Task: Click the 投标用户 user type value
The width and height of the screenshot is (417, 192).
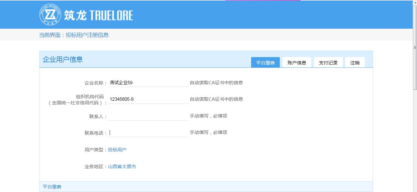Action: 117,150
